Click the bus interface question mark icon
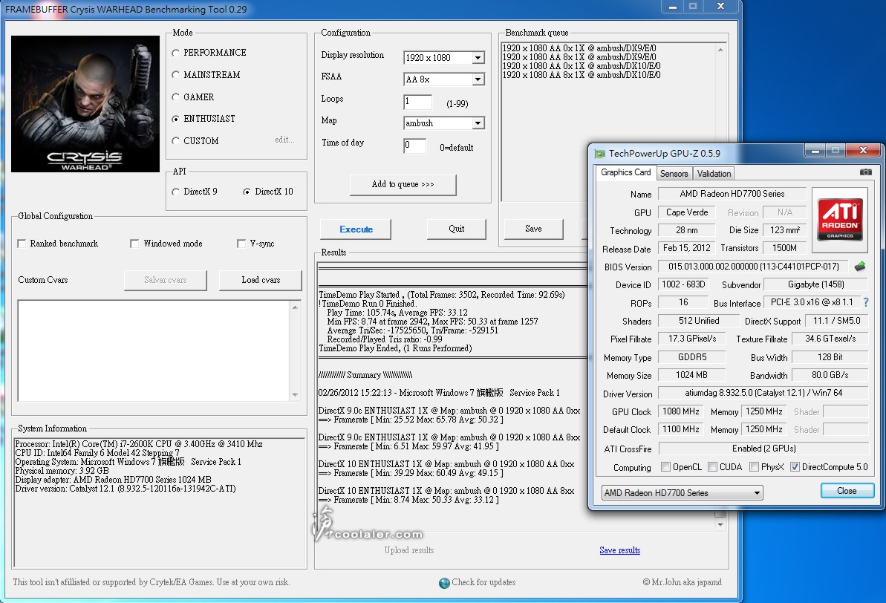This screenshot has height=603, width=886. 865,302
